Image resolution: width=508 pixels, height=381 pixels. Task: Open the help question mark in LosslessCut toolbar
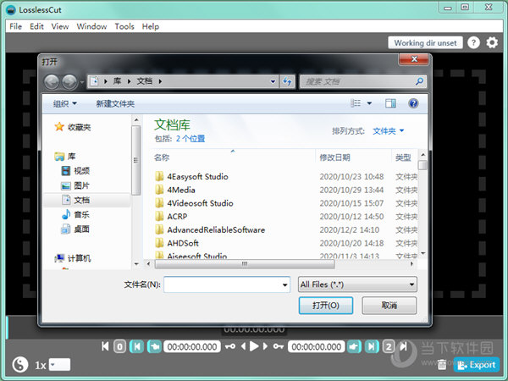tap(473, 42)
